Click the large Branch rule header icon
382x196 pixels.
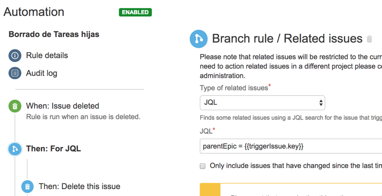[198, 39]
